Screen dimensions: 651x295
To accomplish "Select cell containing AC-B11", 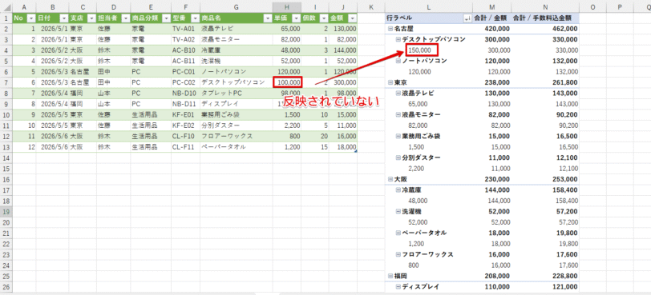I will 185,61.
